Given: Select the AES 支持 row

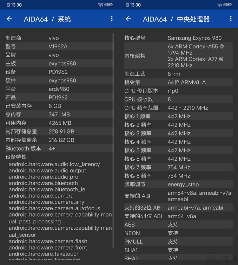Looking at the screenshot, I should 178,225.
